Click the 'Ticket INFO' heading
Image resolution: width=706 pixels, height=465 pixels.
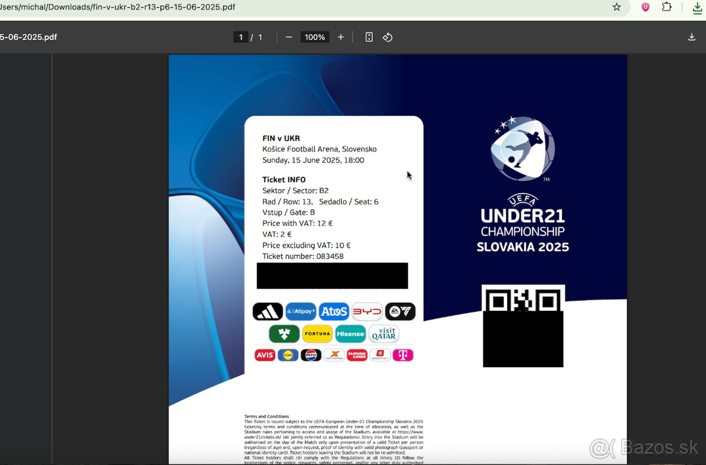284,180
